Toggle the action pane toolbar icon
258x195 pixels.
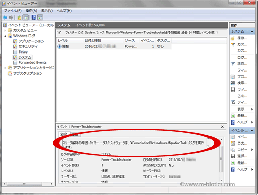pos(40,17)
